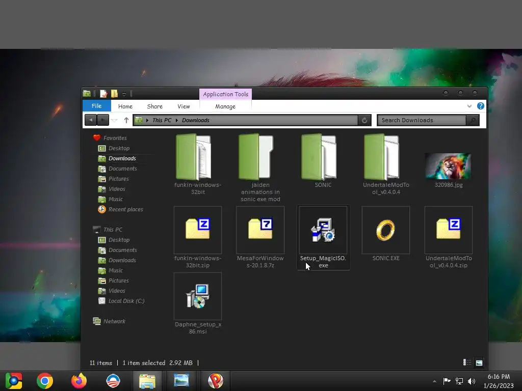This screenshot has height=391, width=522.
Task: Open Videos under This PC
Action: (117, 291)
